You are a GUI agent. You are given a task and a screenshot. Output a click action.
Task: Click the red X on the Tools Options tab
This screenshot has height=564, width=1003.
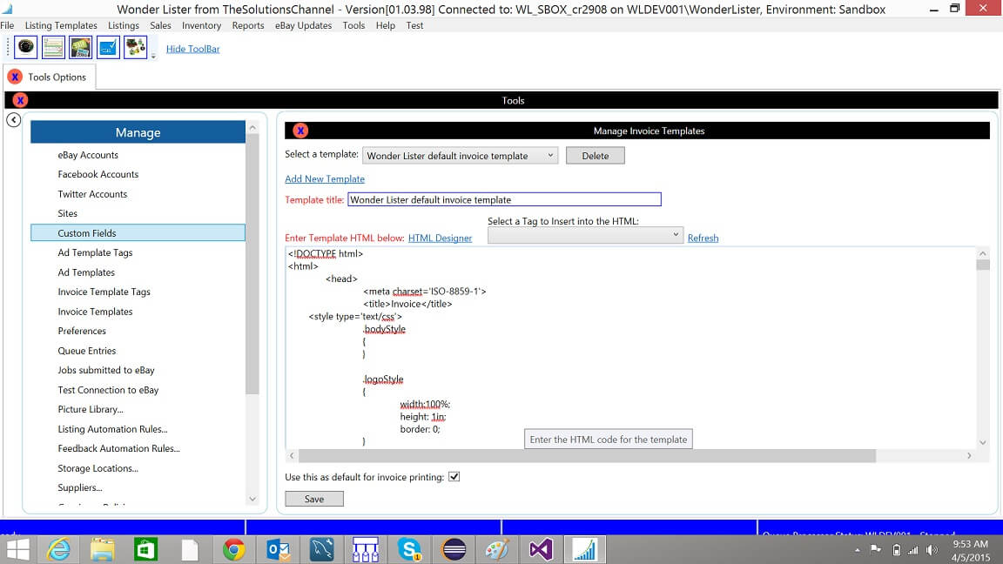15,77
